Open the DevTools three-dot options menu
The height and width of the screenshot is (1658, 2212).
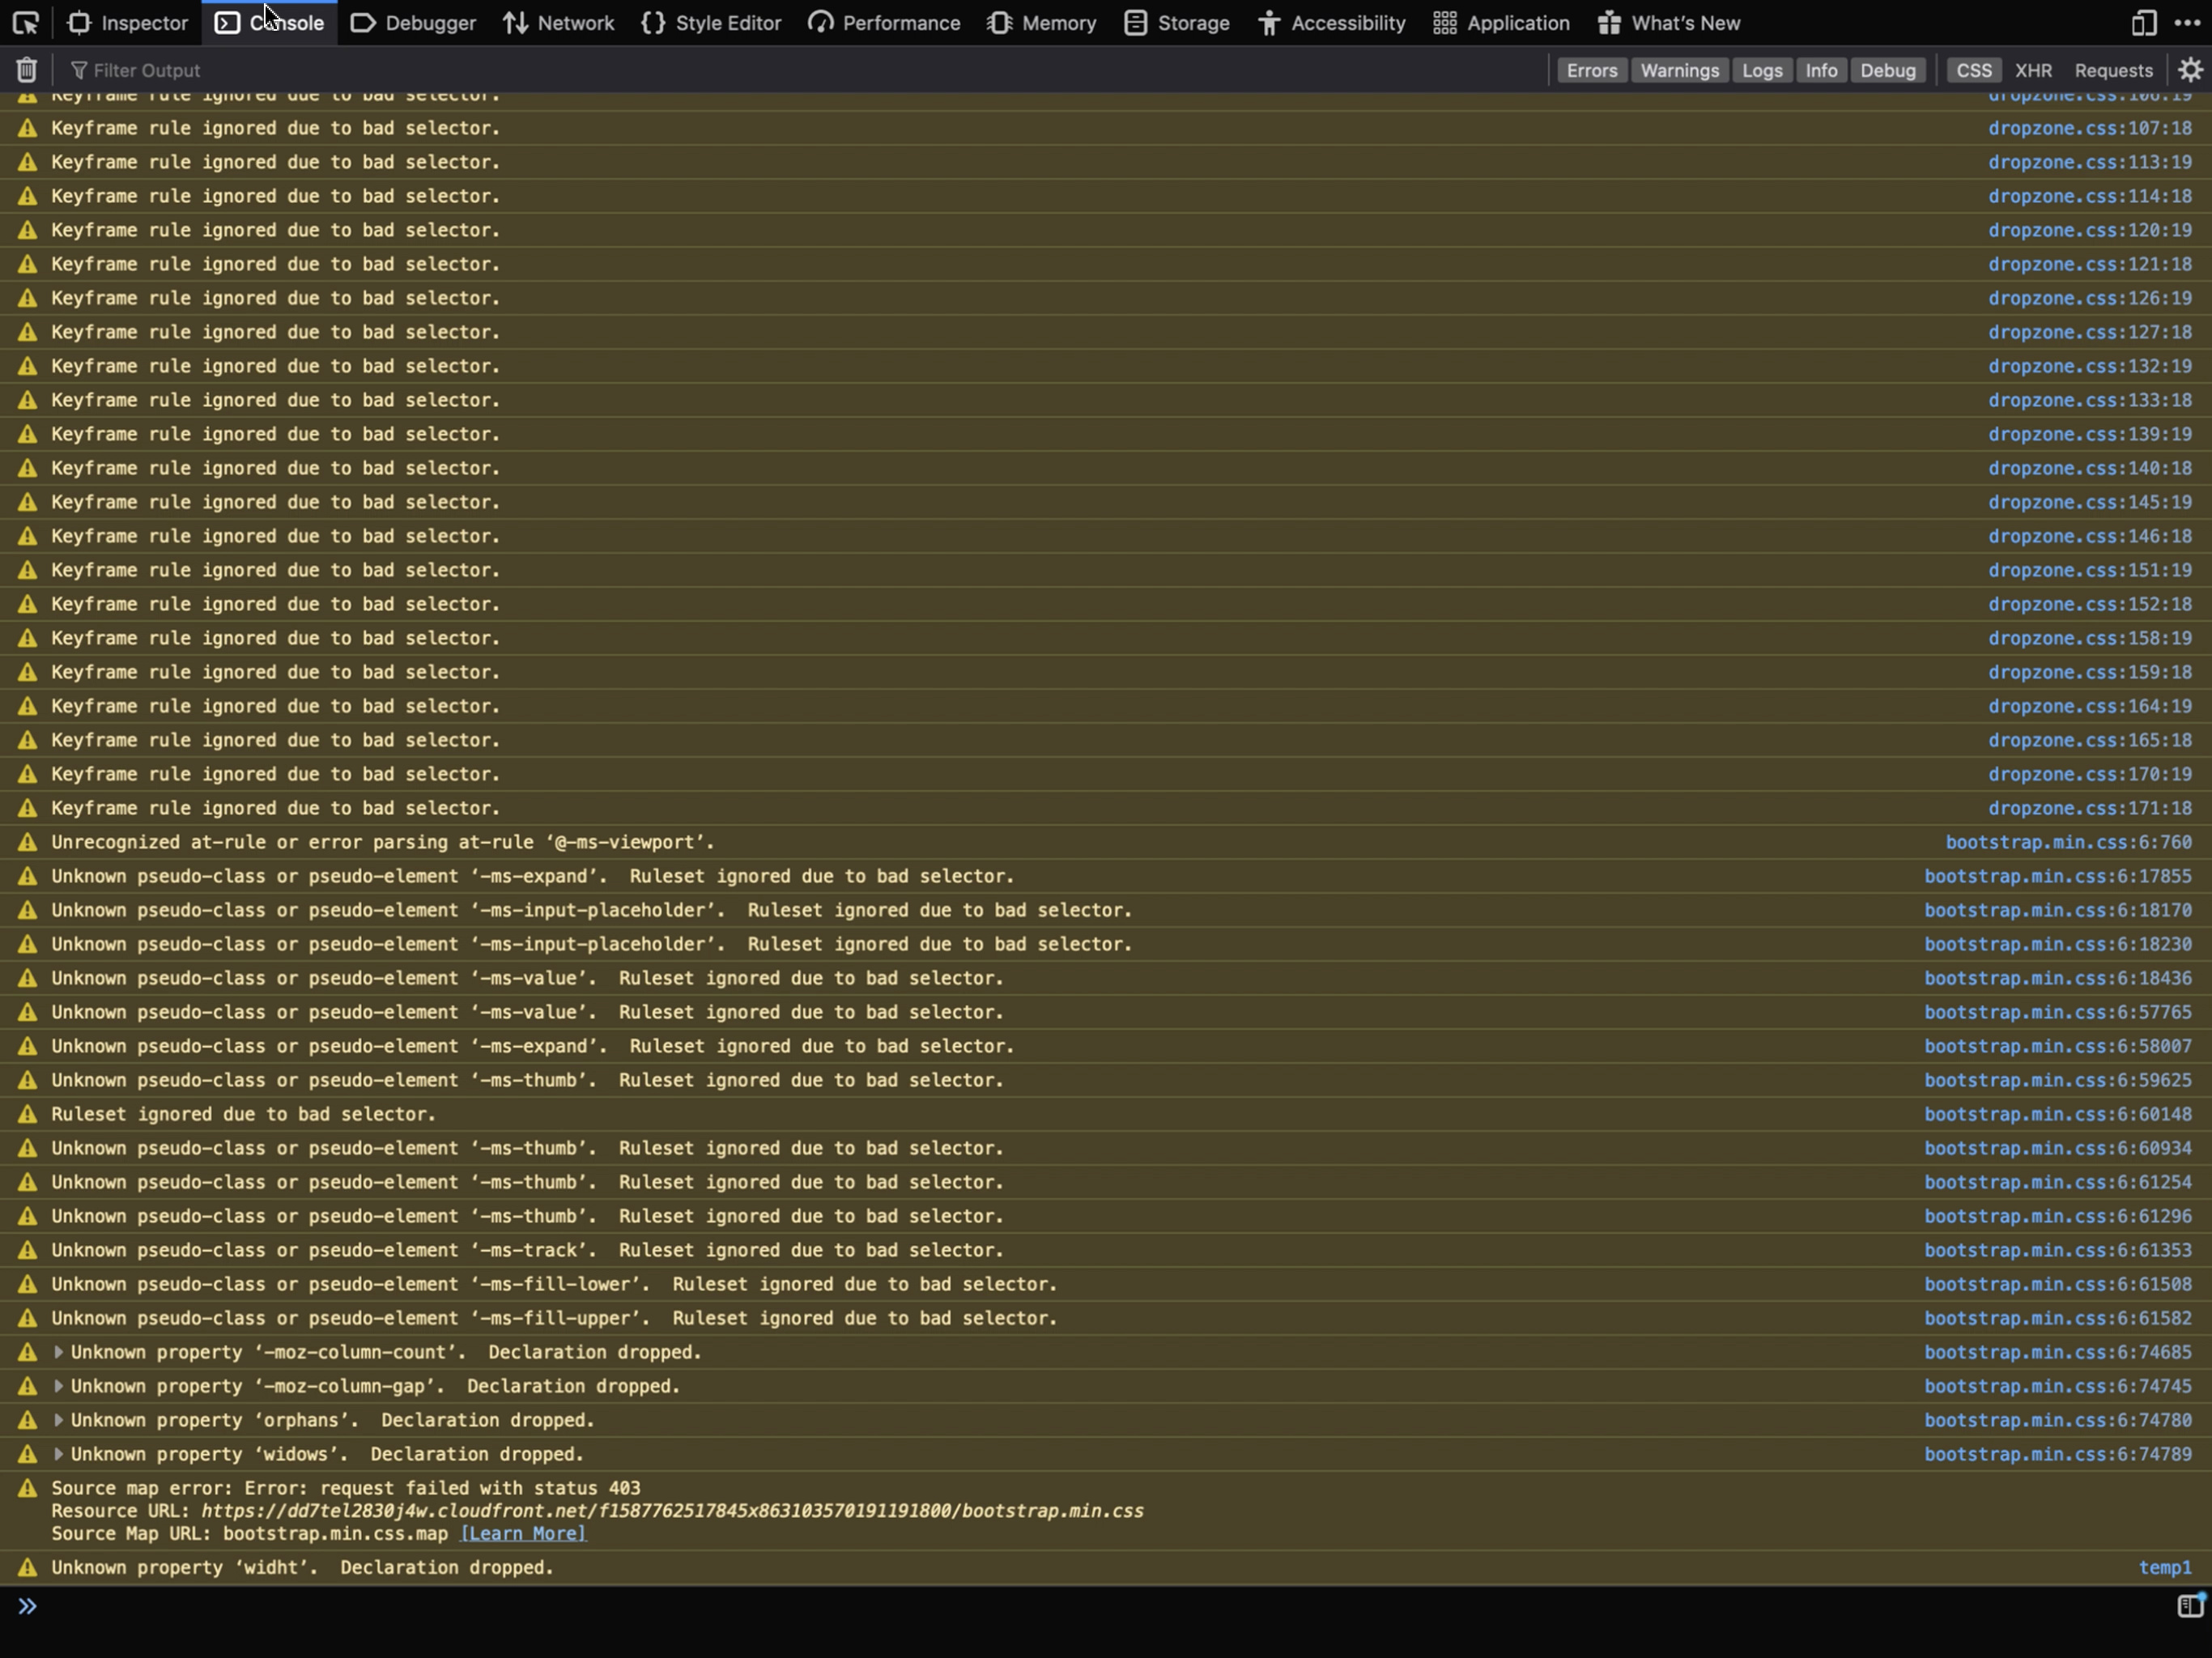(2187, 22)
